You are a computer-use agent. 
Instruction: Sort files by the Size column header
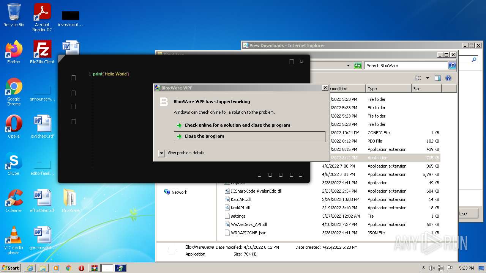(x=426, y=89)
